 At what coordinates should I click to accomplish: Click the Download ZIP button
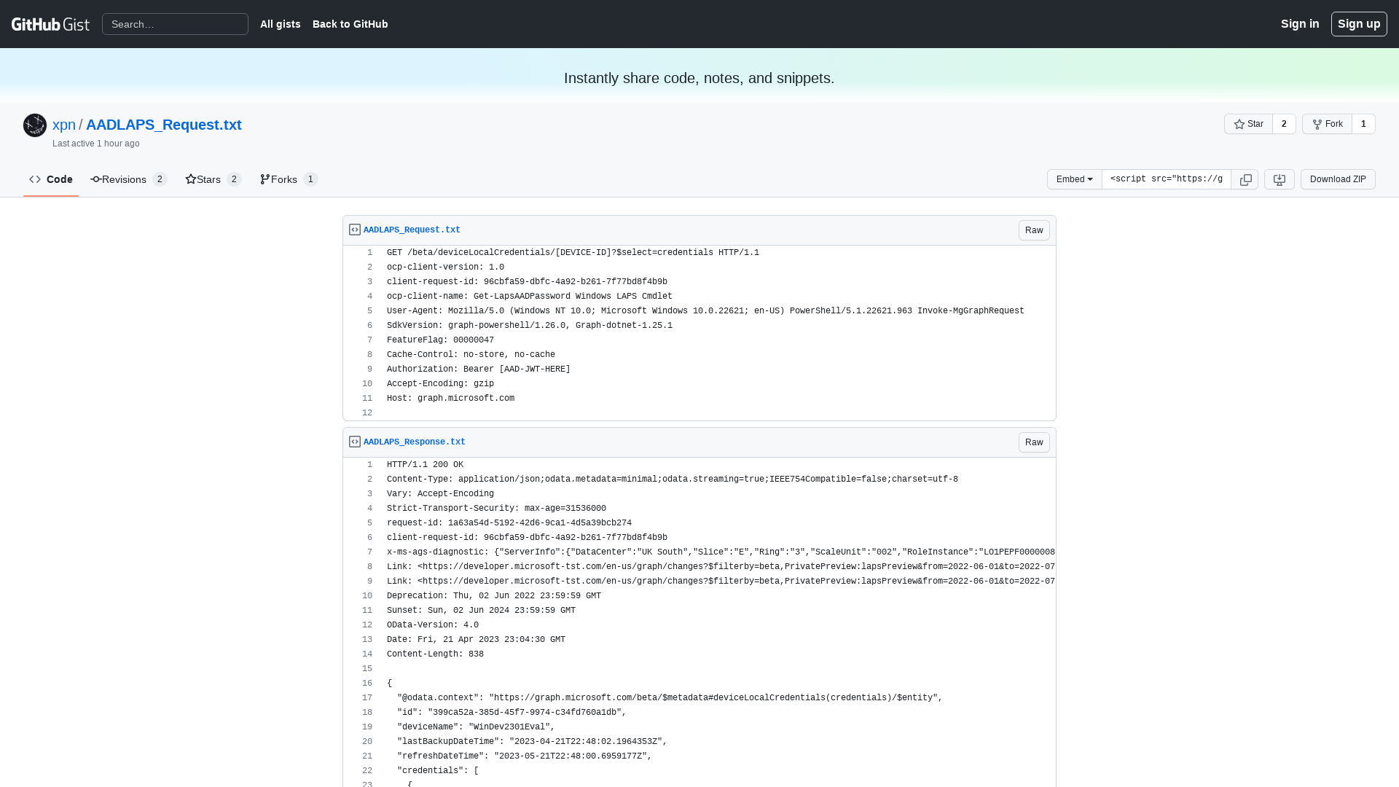point(1338,179)
